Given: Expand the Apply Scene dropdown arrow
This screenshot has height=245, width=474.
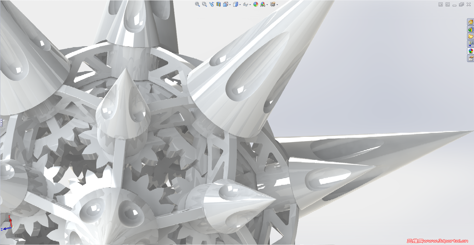Looking at the screenshot, I should tap(267, 5).
